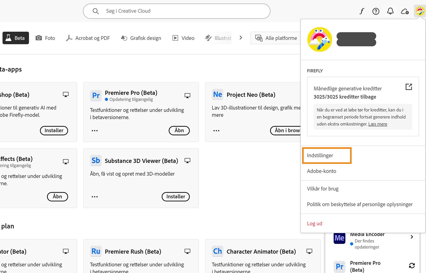This screenshot has width=426, height=273.
Task: Click the Project Neo (Beta) Ne icon
Action: point(218,94)
